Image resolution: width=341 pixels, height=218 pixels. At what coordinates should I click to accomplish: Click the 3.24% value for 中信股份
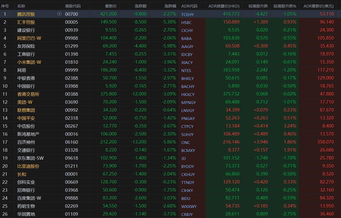290,126
